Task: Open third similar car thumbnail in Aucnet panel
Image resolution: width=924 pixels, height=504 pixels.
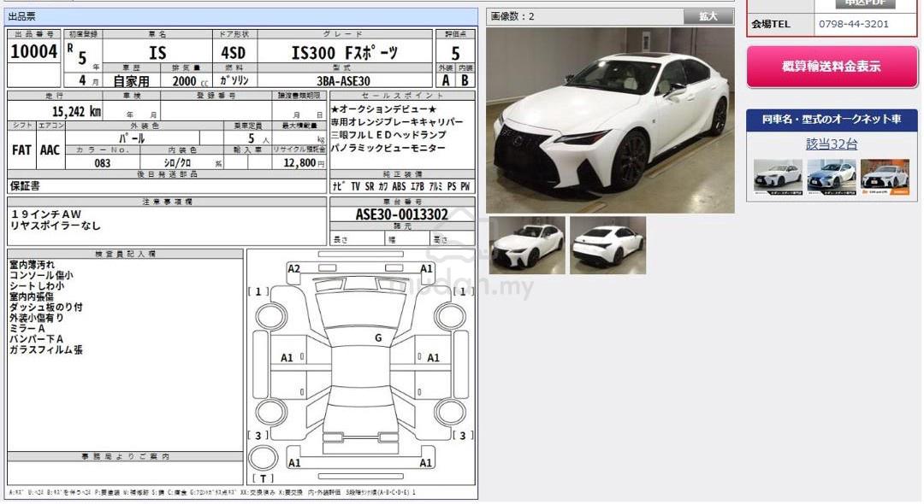Action: 885,177
